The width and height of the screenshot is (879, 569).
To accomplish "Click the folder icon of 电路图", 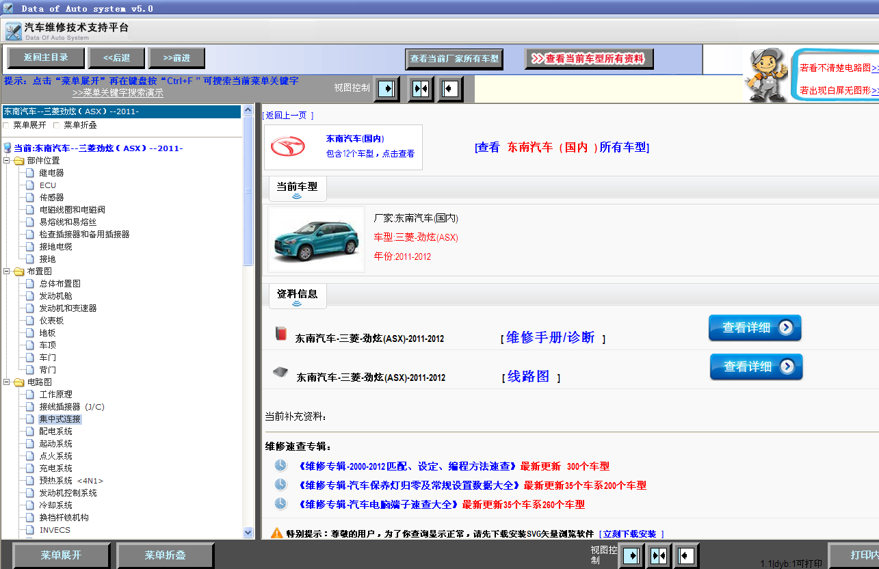I will 18,382.
